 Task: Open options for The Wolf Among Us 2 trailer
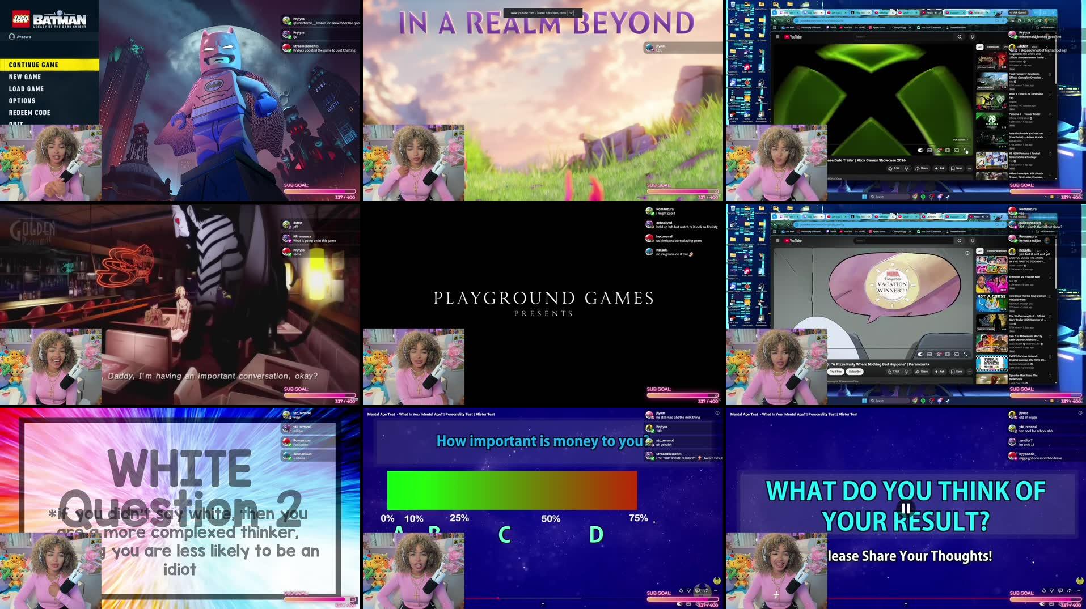[1050, 316]
